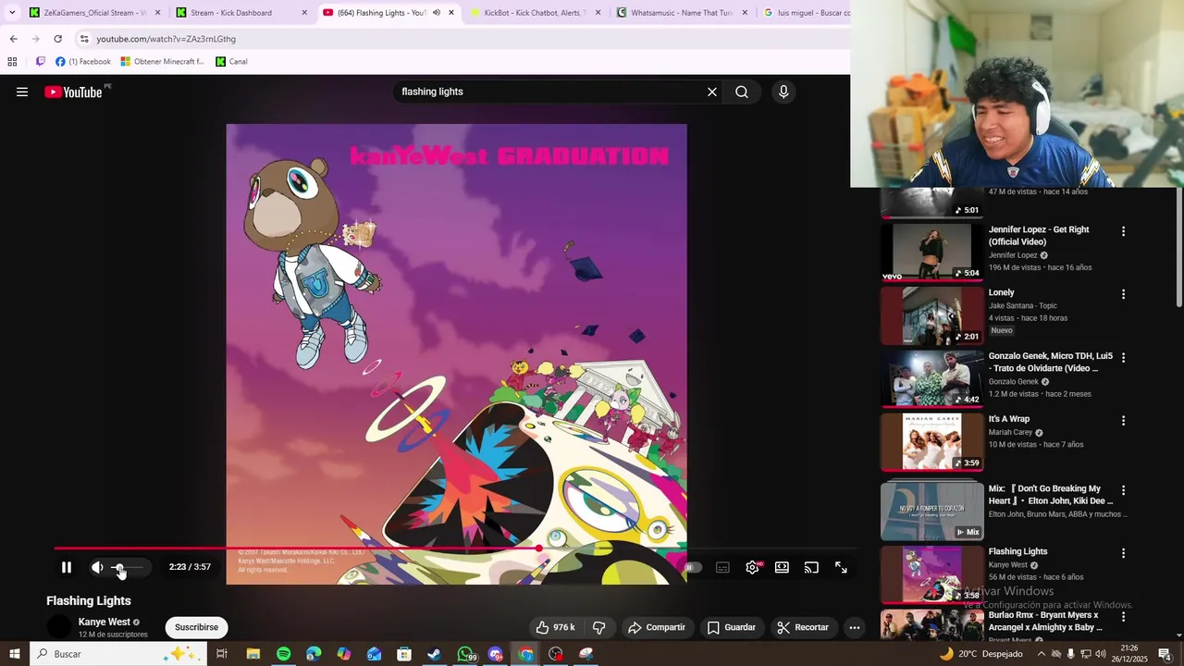Screen dimensions: 1184x666
Task: Create a clip with Recortar
Action: [803, 627]
